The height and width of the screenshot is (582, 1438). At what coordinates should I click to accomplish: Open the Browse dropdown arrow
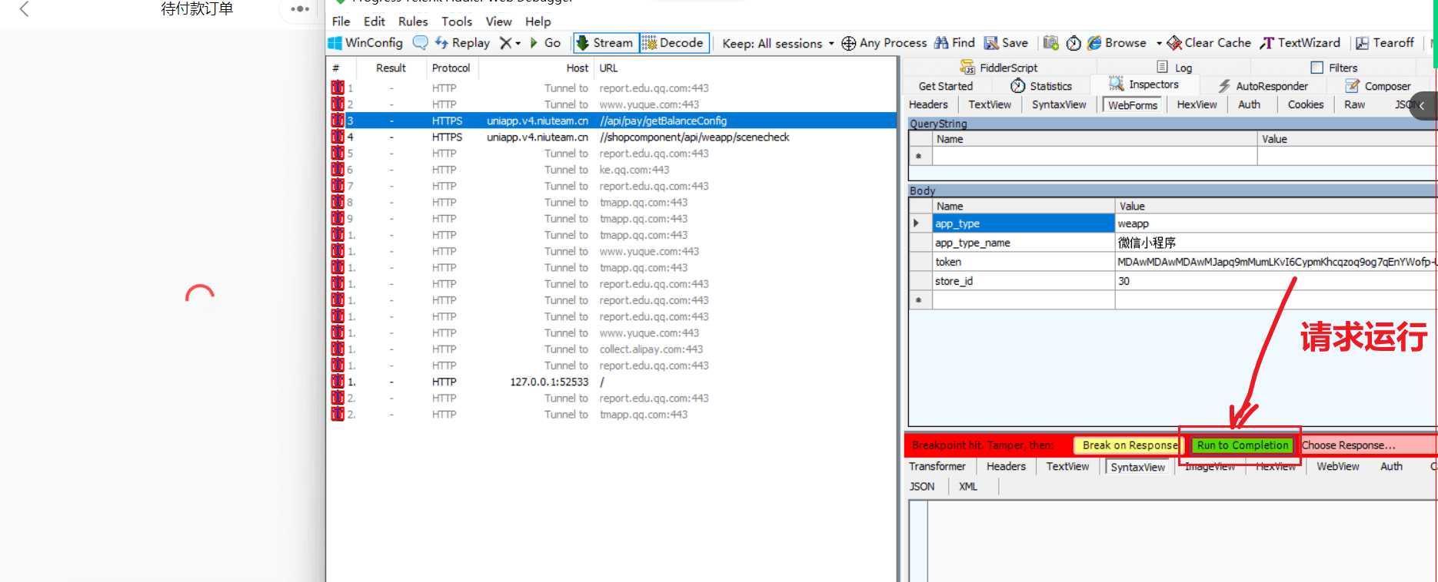coord(1159,44)
